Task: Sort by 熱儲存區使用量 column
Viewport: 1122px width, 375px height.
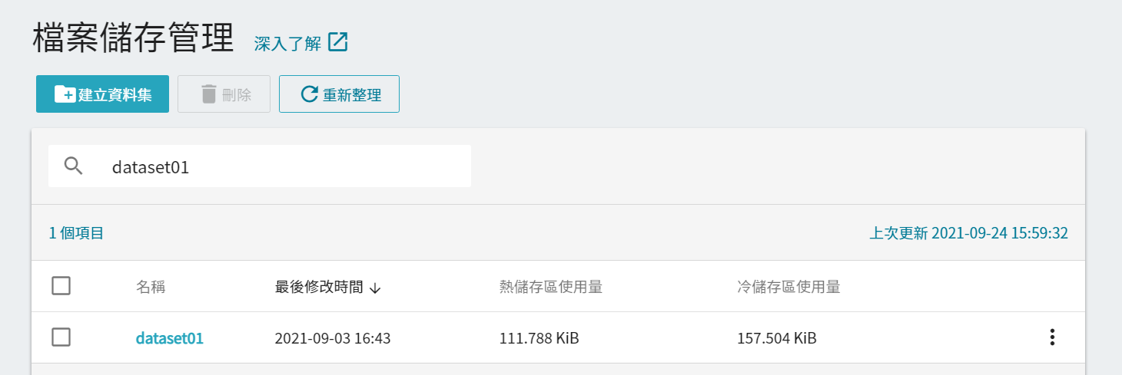Action: (550, 287)
